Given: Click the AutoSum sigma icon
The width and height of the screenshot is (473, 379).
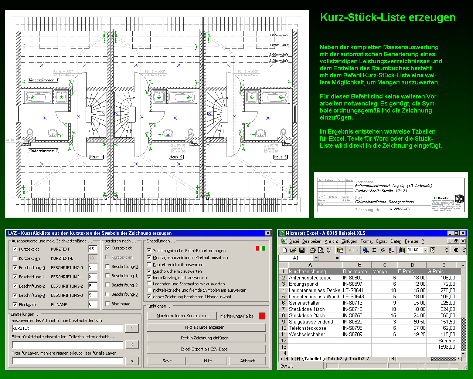Looking at the screenshot, I should (x=374, y=250).
